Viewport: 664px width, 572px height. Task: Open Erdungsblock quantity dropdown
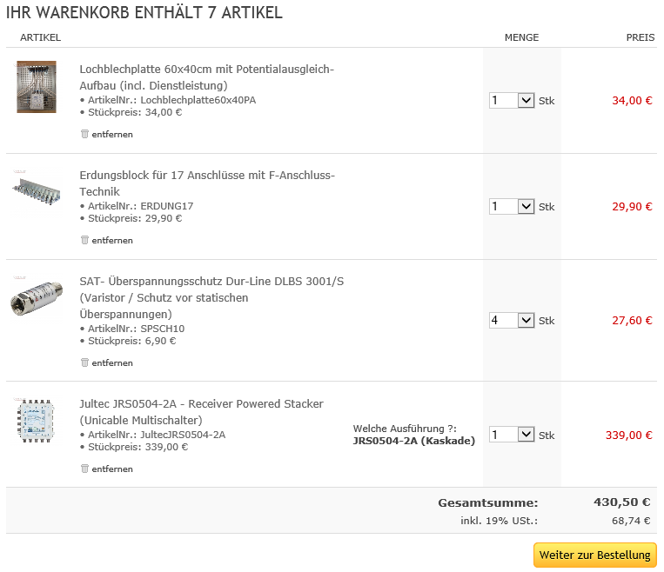[512, 206]
